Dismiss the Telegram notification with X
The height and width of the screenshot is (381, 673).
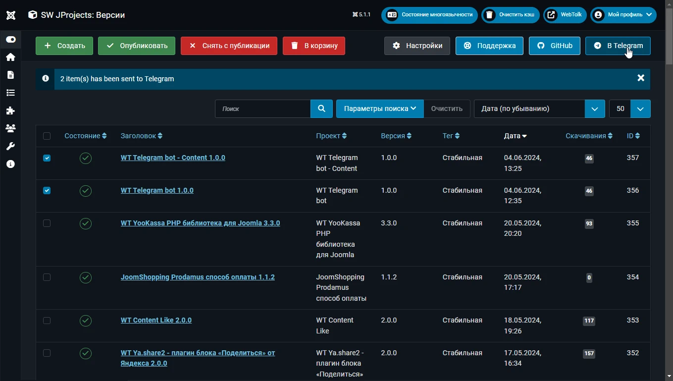[x=640, y=78]
